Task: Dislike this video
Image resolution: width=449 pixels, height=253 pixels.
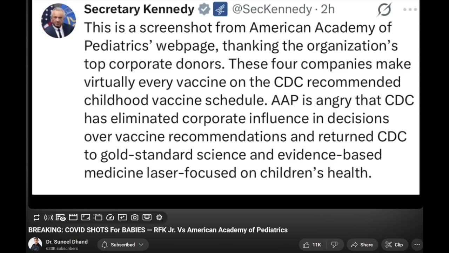Action: coord(334,245)
